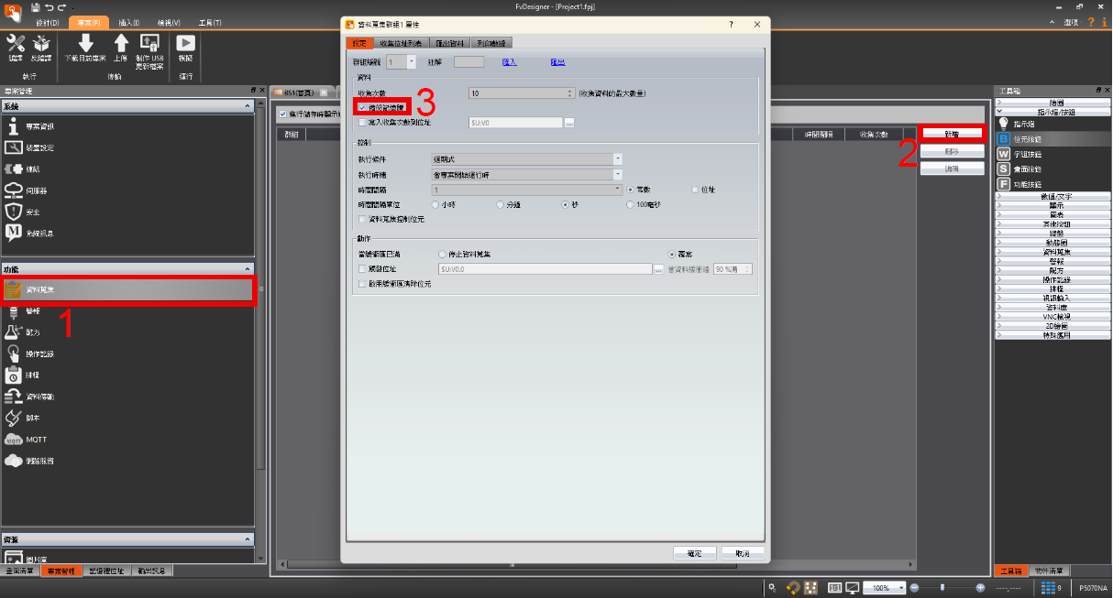Click the 新增 (Add) button

click(951, 134)
